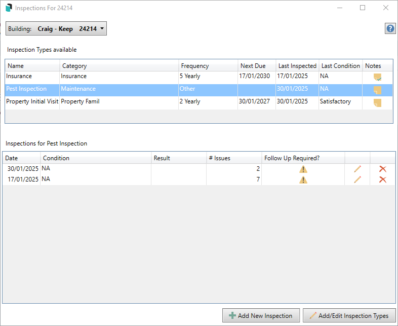398x326 pixels.
Task: Sort by # Issues column header
Action: coord(234,158)
